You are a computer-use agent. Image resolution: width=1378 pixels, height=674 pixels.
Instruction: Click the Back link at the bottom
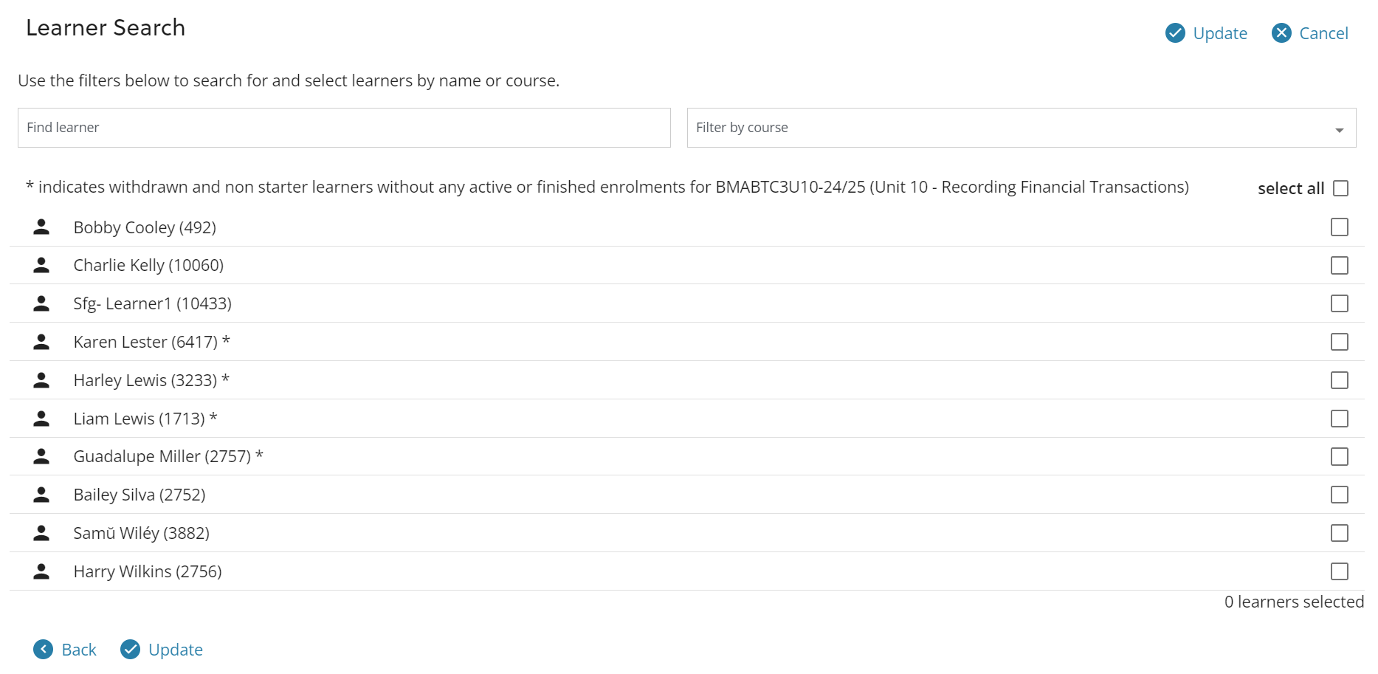pyautogui.click(x=77, y=650)
